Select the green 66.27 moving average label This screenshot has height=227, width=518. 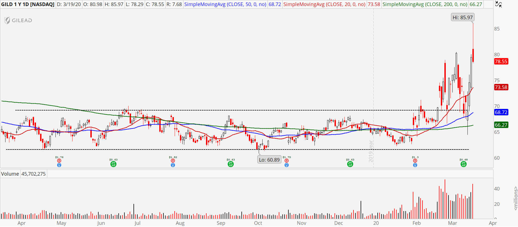(501, 125)
